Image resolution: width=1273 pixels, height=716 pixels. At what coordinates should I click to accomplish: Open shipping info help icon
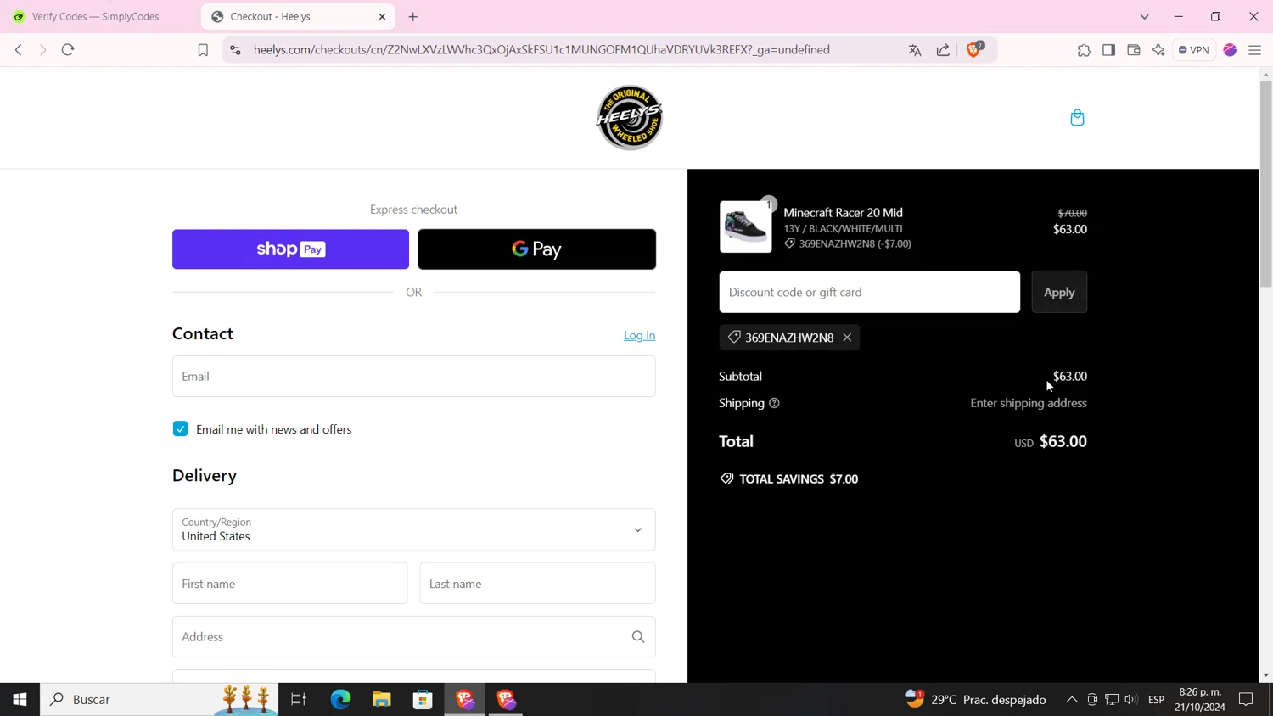774,403
